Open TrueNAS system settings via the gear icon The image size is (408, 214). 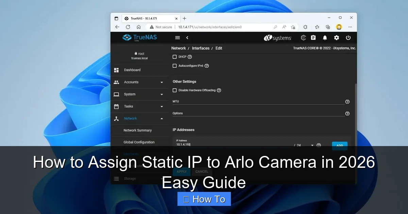[x=336, y=38]
